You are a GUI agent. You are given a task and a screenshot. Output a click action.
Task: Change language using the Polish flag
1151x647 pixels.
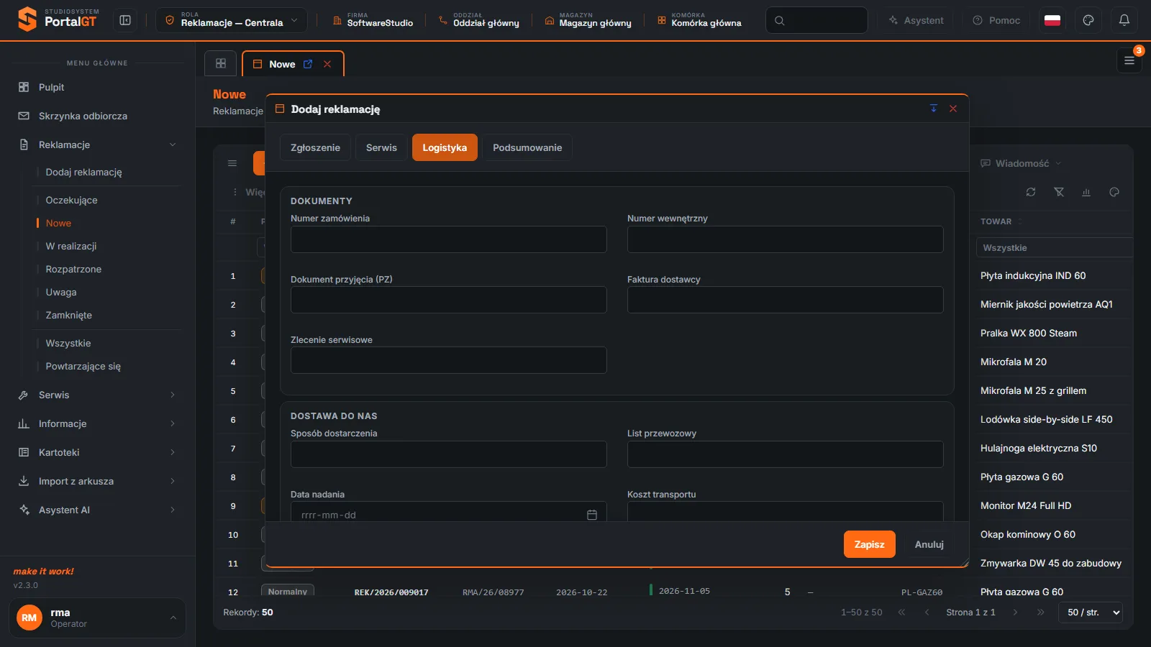[1052, 20]
